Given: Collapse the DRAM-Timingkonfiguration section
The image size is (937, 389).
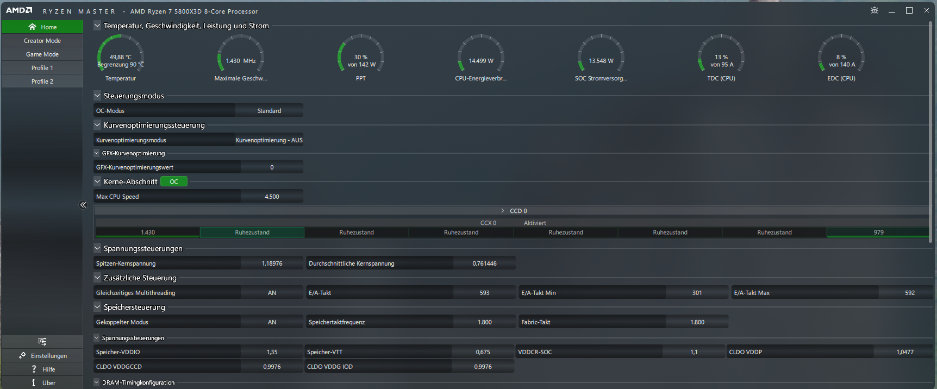Looking at the screenshot, I should [97, 382].
